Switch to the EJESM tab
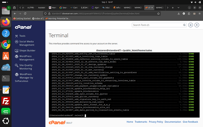 [85, 8]
